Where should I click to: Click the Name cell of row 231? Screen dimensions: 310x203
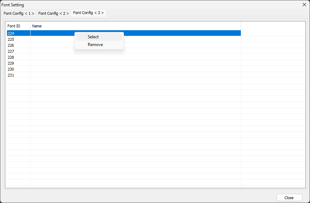click(x=135, y=75)
